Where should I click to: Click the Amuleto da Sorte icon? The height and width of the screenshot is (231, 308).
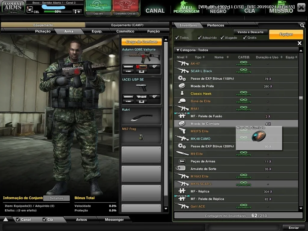point(181,168)
